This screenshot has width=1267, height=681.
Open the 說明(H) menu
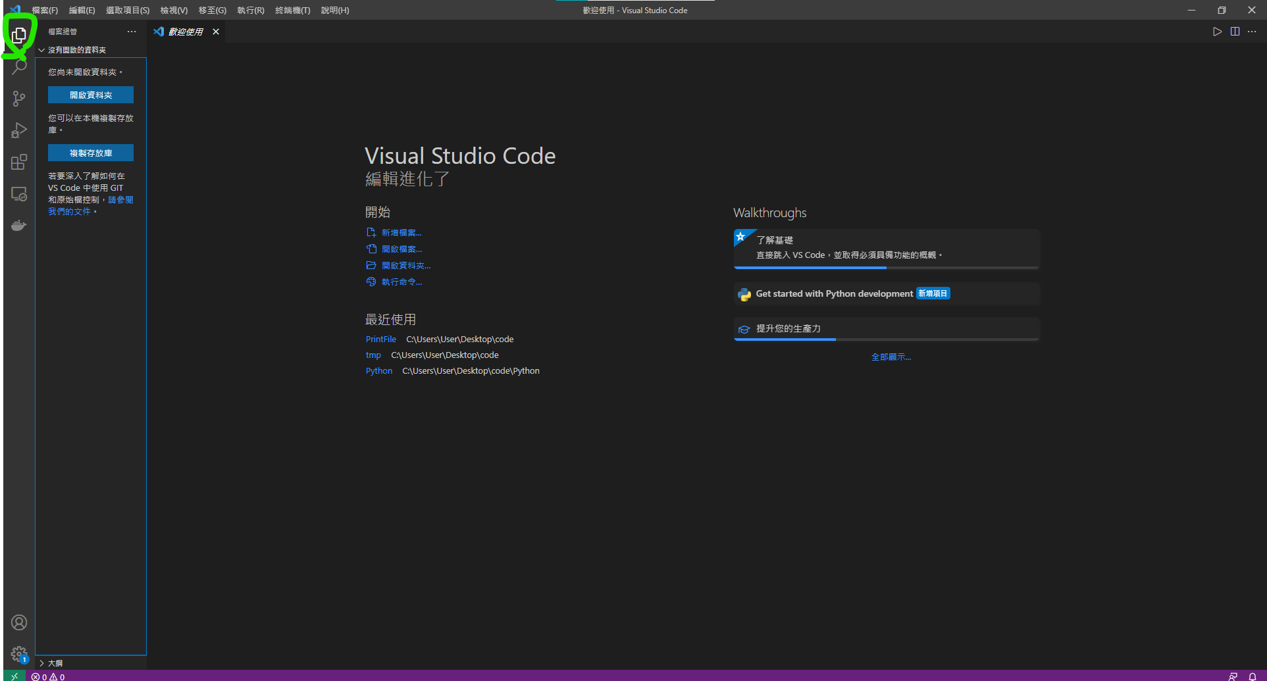point(335,10)
